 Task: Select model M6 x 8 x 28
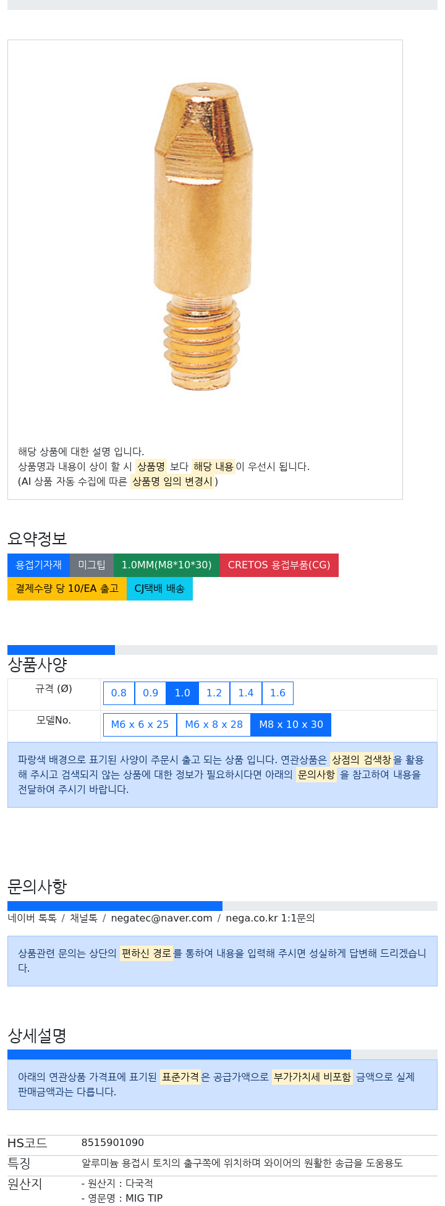tap(214, 725)
